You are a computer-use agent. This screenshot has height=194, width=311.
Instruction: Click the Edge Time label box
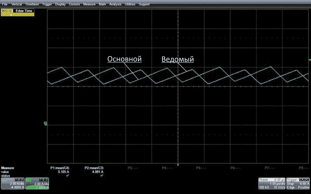[24, 11]
